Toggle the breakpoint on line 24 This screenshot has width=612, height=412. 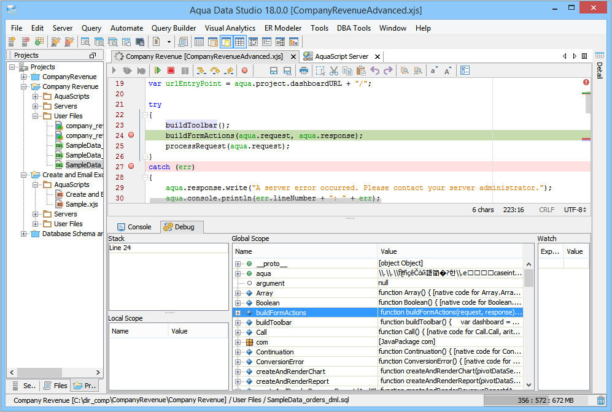(131, 135)
